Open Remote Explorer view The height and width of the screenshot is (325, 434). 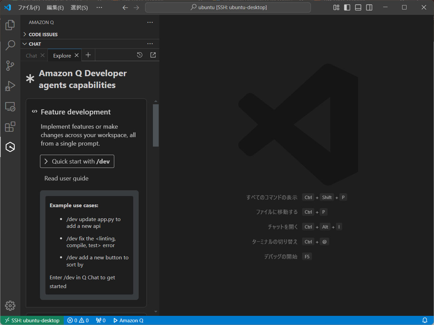[x=10, y=107]
